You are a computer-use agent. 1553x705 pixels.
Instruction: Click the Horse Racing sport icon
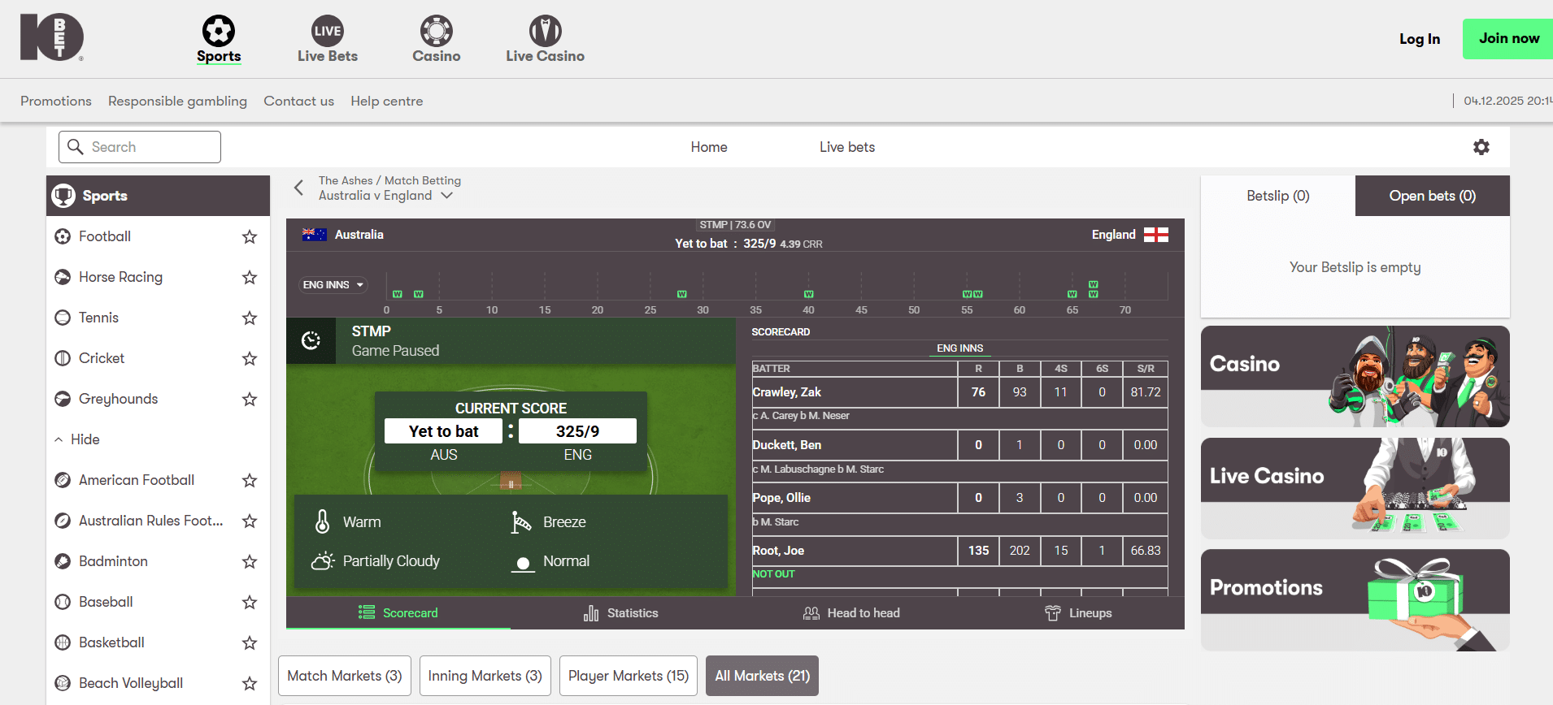tap(63, 277)
